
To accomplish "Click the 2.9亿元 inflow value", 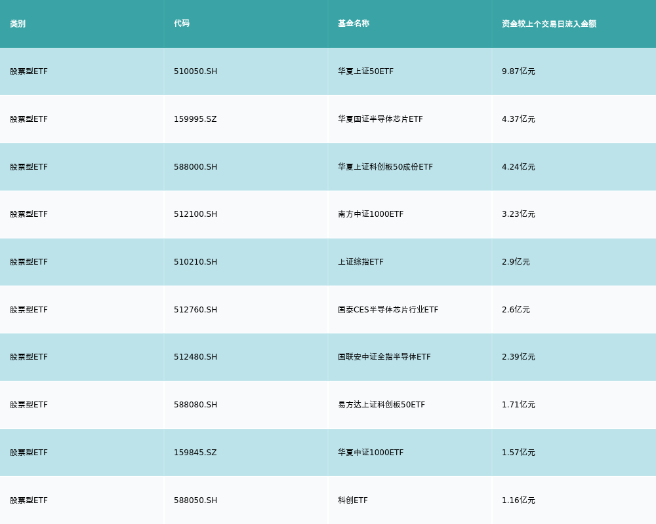I will [x=516, y=262].
